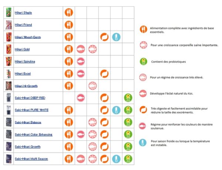Viewport: 222px width, 170px height.
Task: Open the Hikari Staple product link
Action: [23, 13]
